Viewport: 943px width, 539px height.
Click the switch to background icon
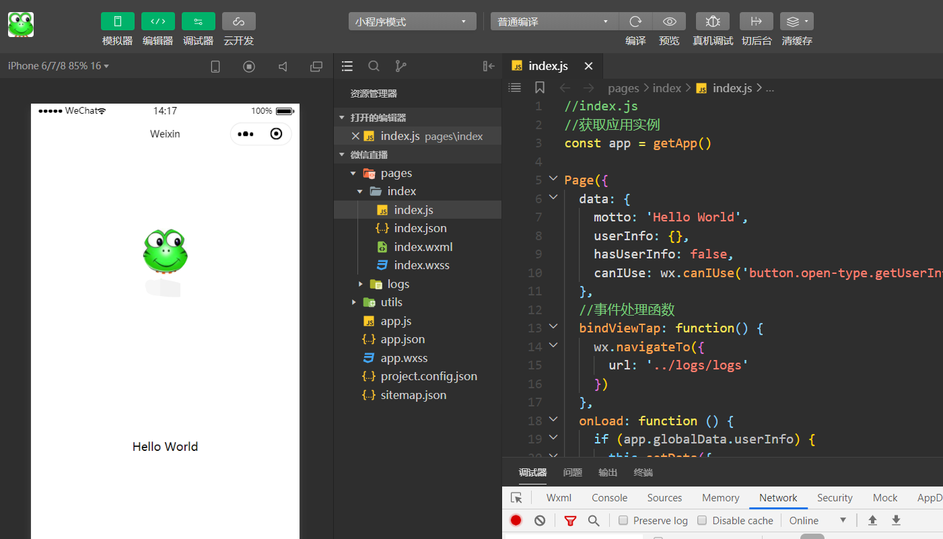click(x=757, y=22)
